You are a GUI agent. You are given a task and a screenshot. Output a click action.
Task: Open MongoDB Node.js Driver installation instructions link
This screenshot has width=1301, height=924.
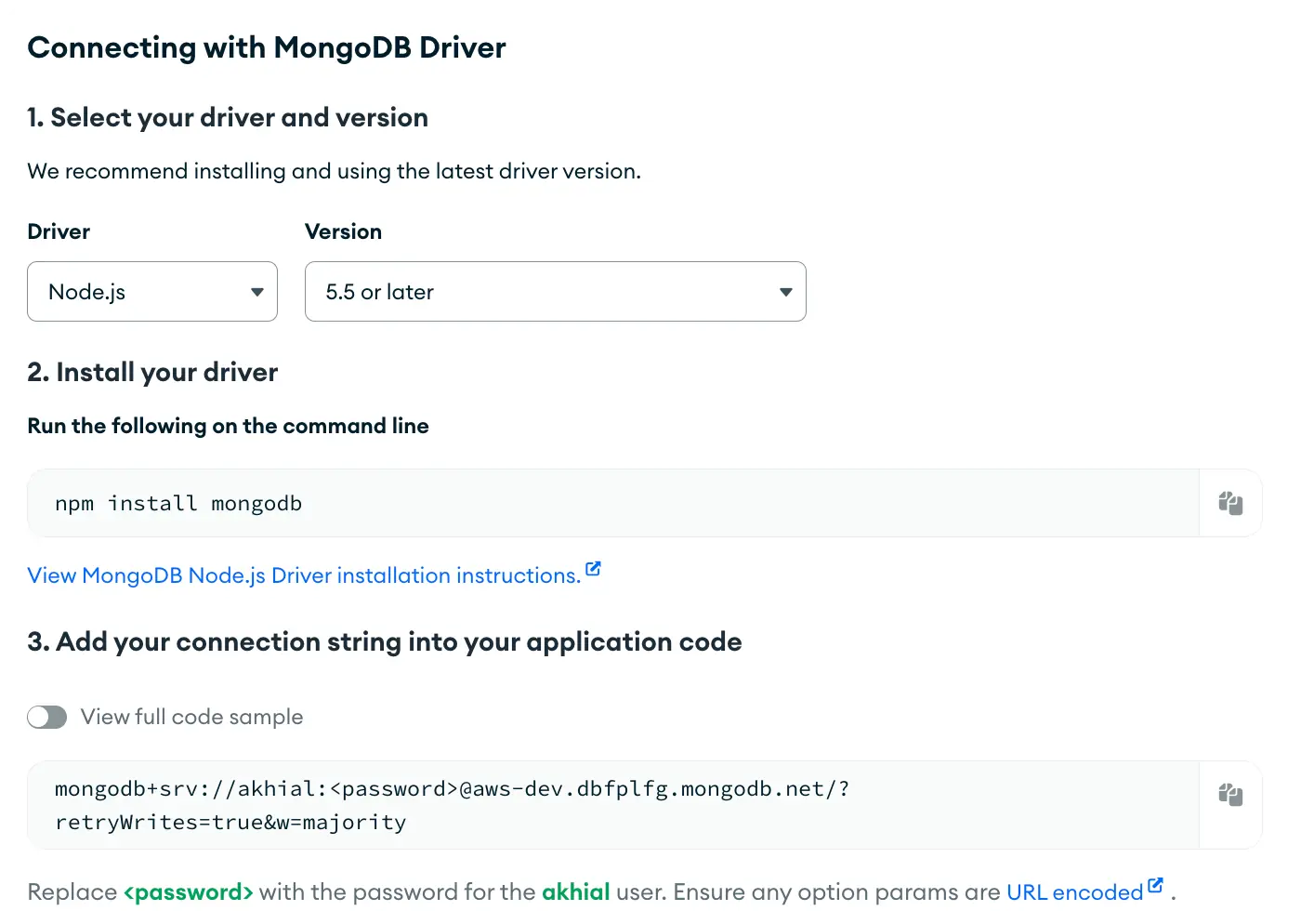point(304,575)
